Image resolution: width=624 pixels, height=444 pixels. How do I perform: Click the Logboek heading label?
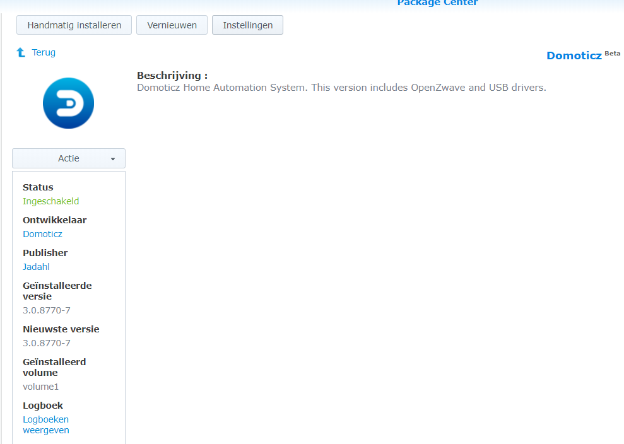pyautogui.click(x=42, y=406)
